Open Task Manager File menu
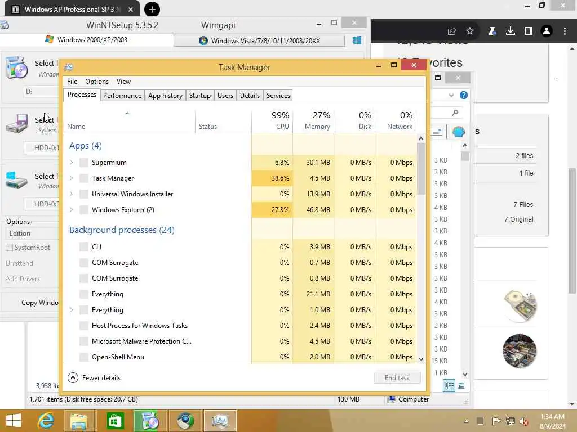This screenshot has height=432, width=577. coord(72,82)
